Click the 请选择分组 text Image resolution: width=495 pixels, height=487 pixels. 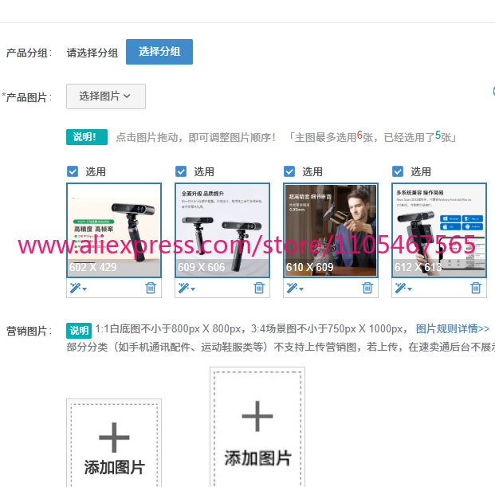[x=92, y=53]
